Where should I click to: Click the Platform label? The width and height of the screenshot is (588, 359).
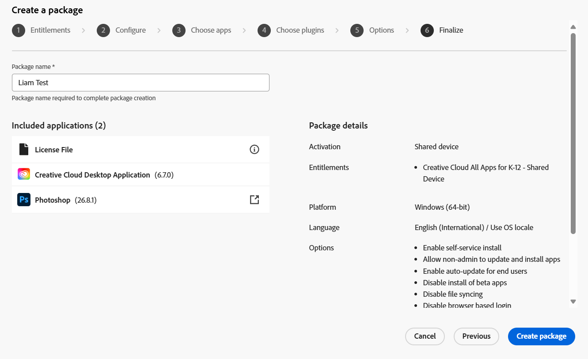[x=322, y=207]
